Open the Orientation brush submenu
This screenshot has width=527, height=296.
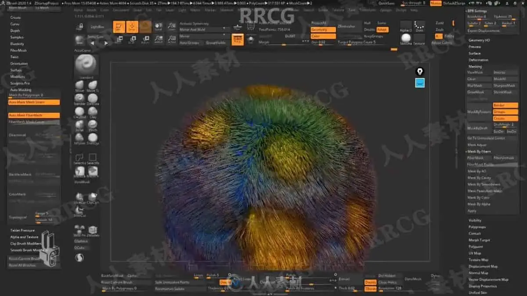pyautogui.click(x=19, y=63)
